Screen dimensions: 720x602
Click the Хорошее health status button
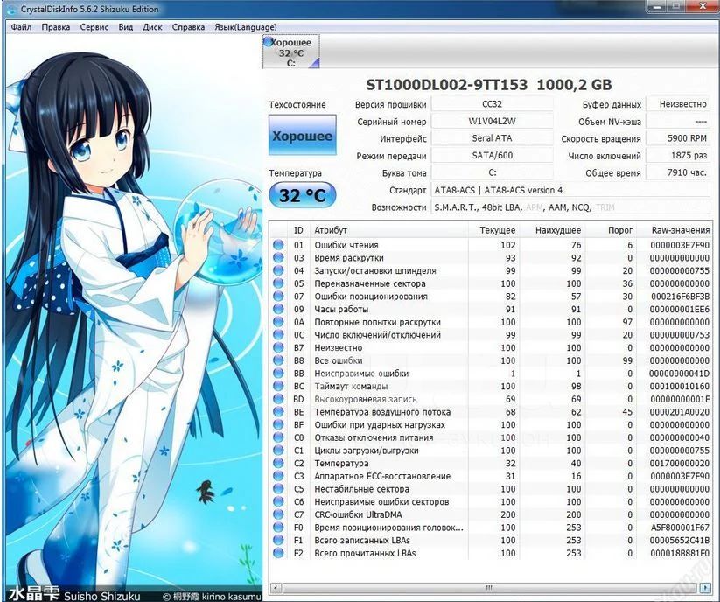pyautogui.click(x=302, y=135)
